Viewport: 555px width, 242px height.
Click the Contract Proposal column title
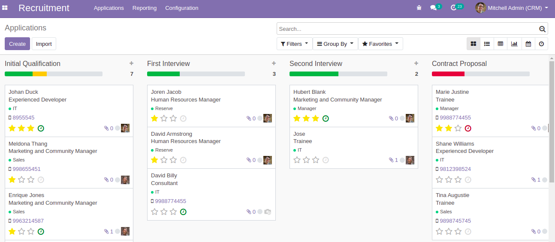pos(459,63)
